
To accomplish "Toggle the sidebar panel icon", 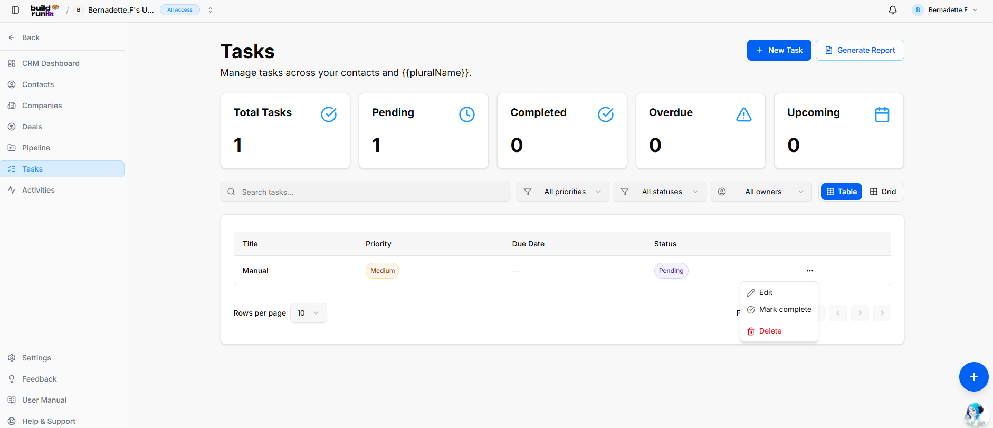I will (15, 10).
